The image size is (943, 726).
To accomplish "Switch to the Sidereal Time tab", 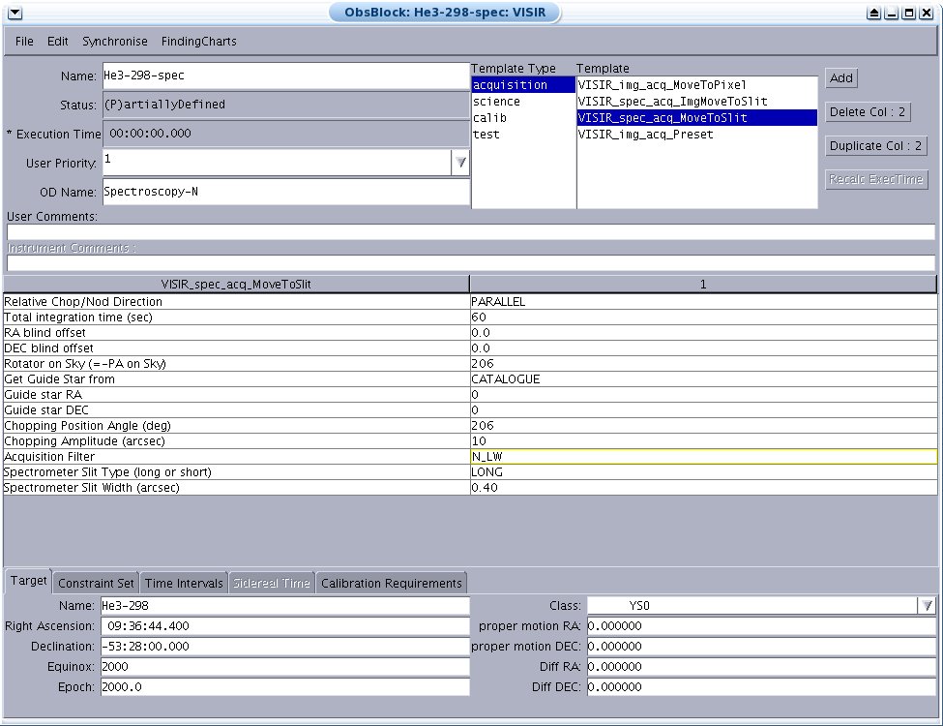I will [271, 584].
